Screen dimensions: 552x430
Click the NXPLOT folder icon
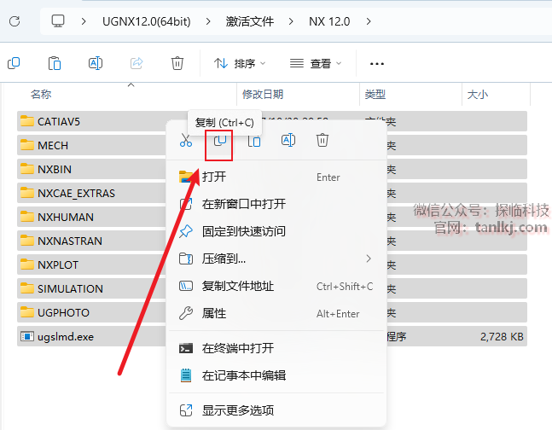point(27,264)
